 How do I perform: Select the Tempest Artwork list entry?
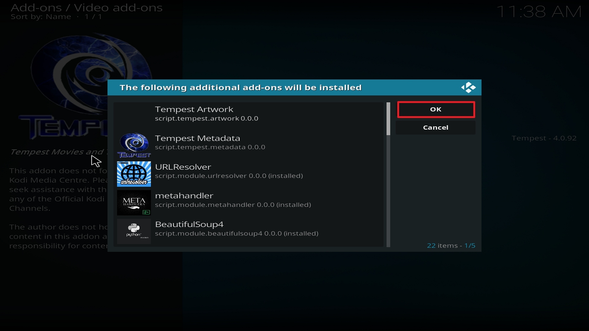pyautogui.click(x=248, y=117)
